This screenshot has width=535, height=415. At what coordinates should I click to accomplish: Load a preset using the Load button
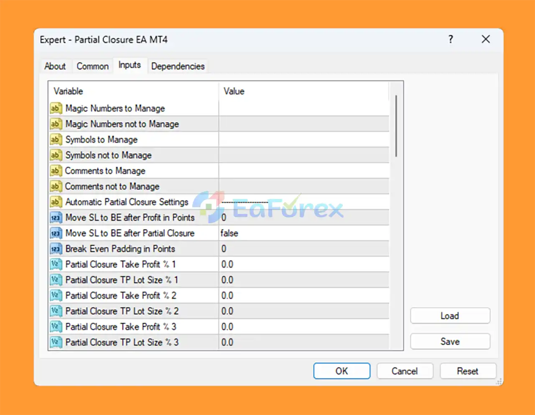pyautogui.click(x=450, y=316)
